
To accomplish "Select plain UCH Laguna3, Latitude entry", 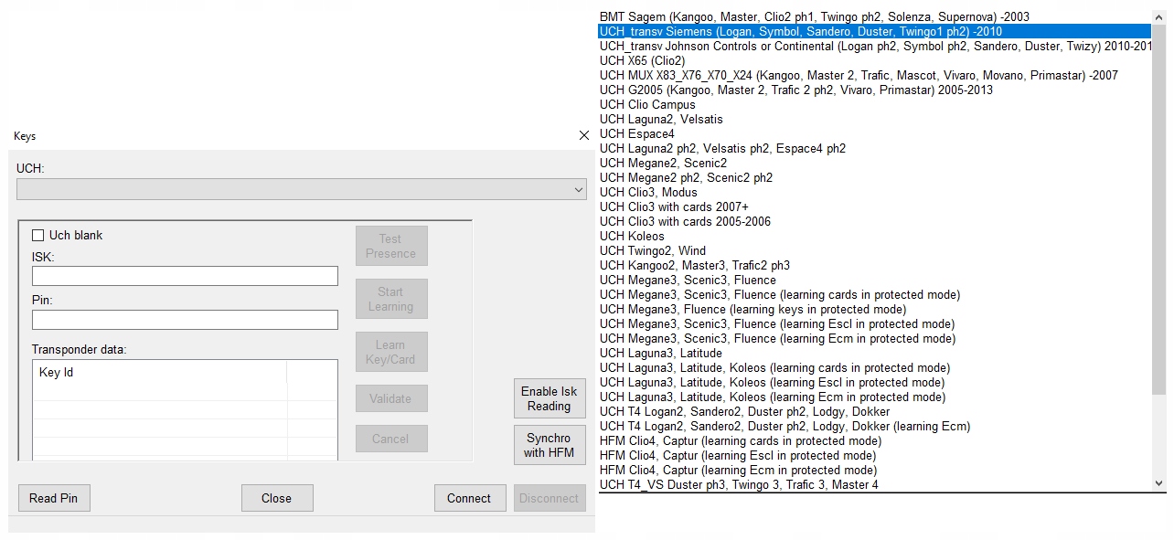I will coord(875,353).
